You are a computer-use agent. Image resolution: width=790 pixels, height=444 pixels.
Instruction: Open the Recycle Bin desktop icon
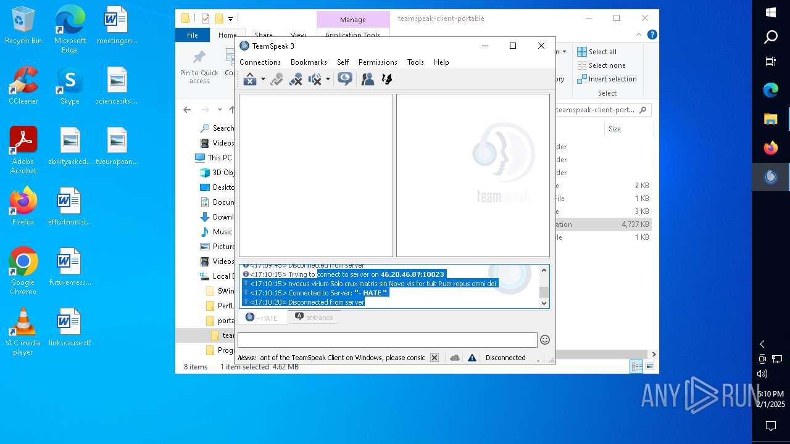[x=23, y=26]
